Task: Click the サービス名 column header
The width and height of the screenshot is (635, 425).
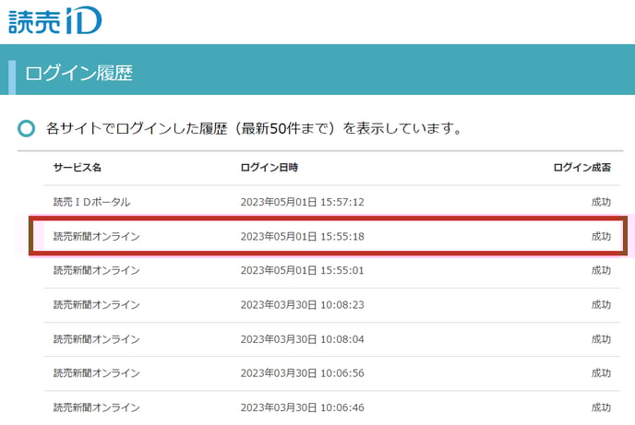Action: pos(78,168)
